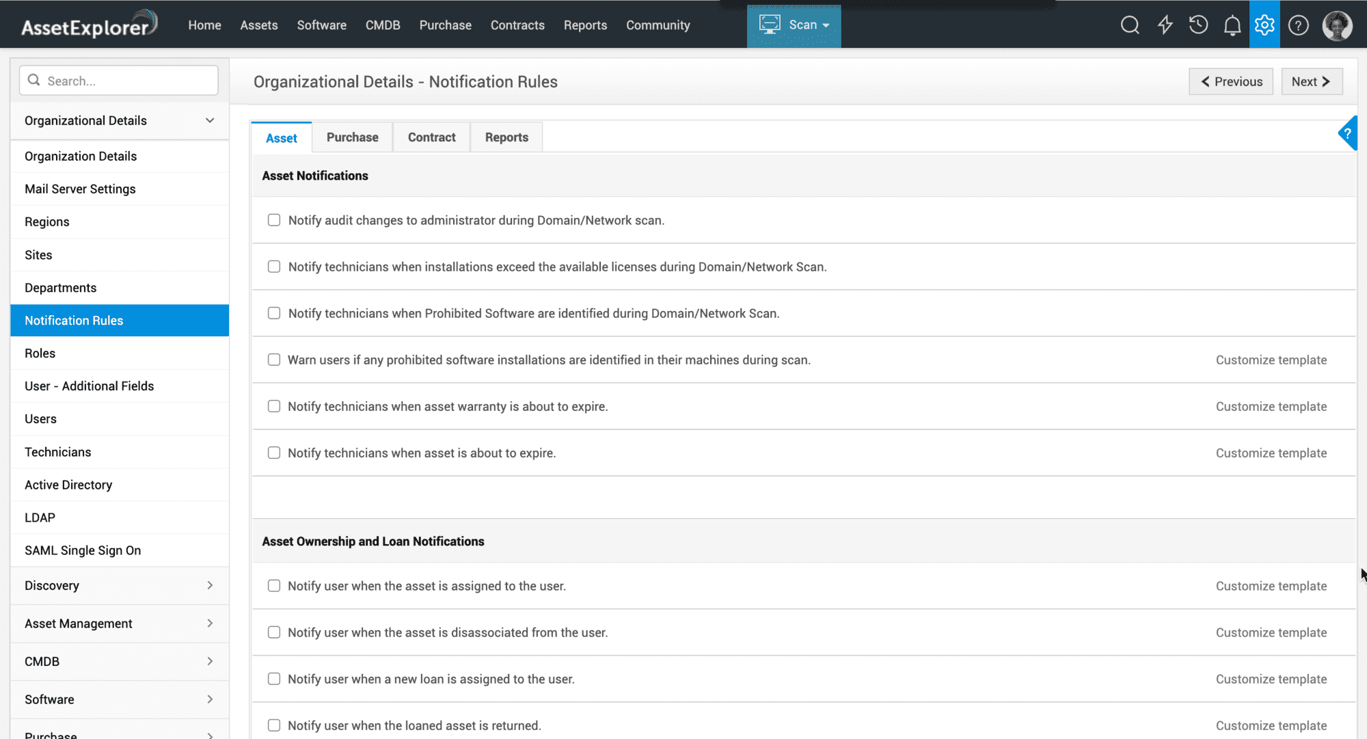Click the Next button
This screenshot has width=1367, height=739.
pos(1311,81)
